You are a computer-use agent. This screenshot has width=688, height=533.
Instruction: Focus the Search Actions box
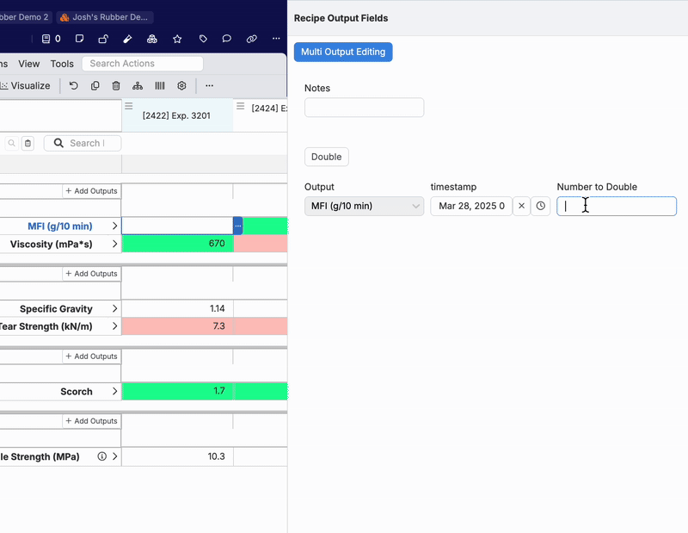point(143,64)
